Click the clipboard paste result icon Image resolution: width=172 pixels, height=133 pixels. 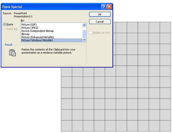(x=12, y=52)
